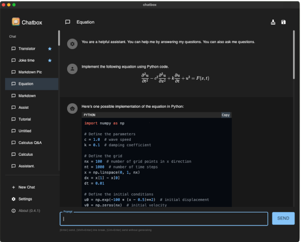
Task: Click the Settings gear icon in sidebar
Action: [x=14, y=199]
